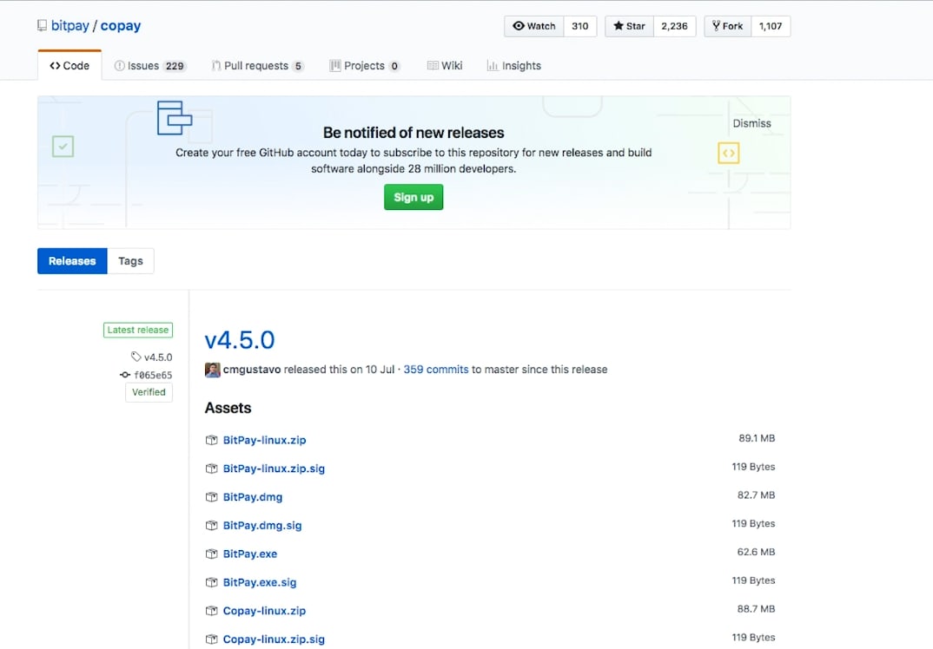The height and width of the screenshot is (649, 933).
Task: Click the Insights graph icon
Action: coord(492,66)
